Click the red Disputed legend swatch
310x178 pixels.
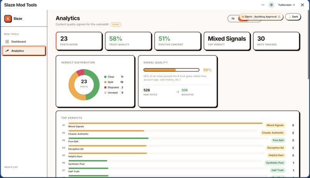pyautogui.click(x=105, y=87)
